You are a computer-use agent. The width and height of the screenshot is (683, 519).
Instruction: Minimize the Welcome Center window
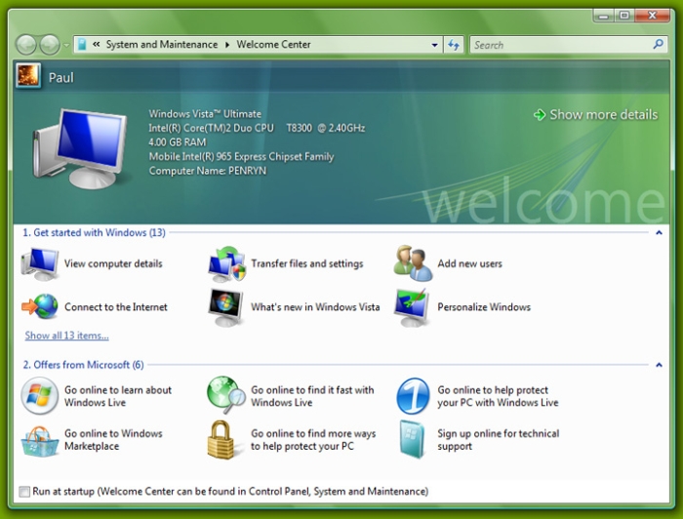[603, 17]
